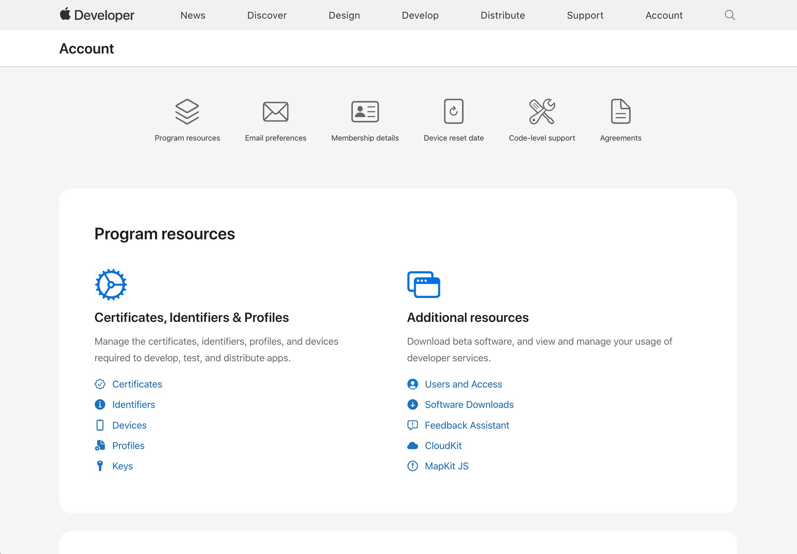Click the Program resources section heading

(165, 234)
